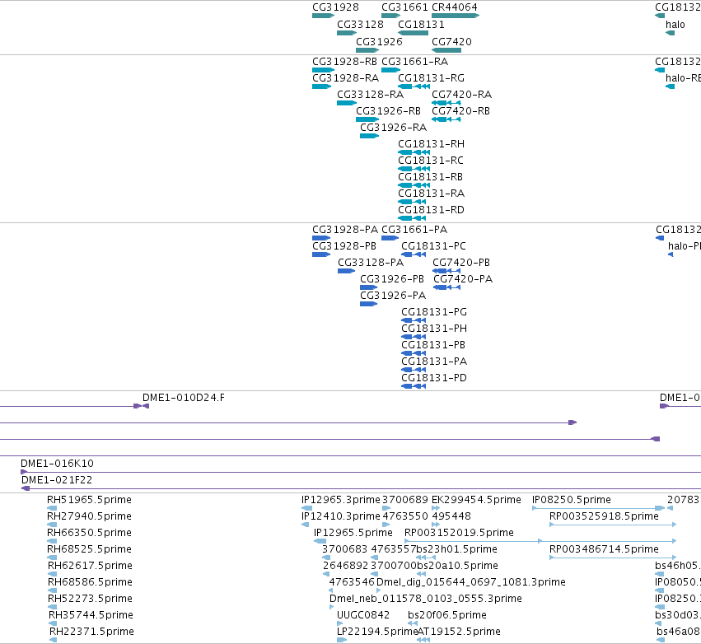Select BAC clone DME1-016K10
The image size is (701, 644).
pyautogui.click(x=360, y=472)
